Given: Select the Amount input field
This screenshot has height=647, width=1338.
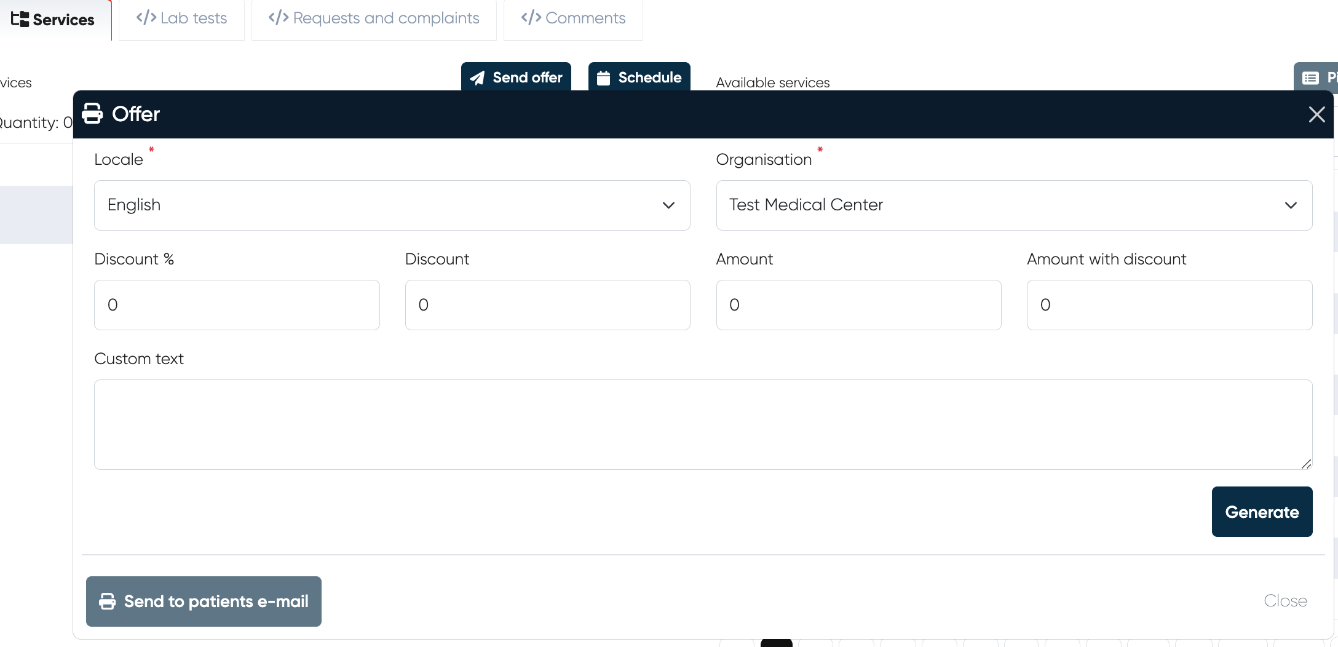Looking at the screenshot, I should tap(858, 305).
